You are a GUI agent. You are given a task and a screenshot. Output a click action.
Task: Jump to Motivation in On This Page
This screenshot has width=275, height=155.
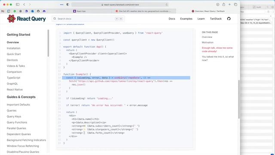point(208,43)
